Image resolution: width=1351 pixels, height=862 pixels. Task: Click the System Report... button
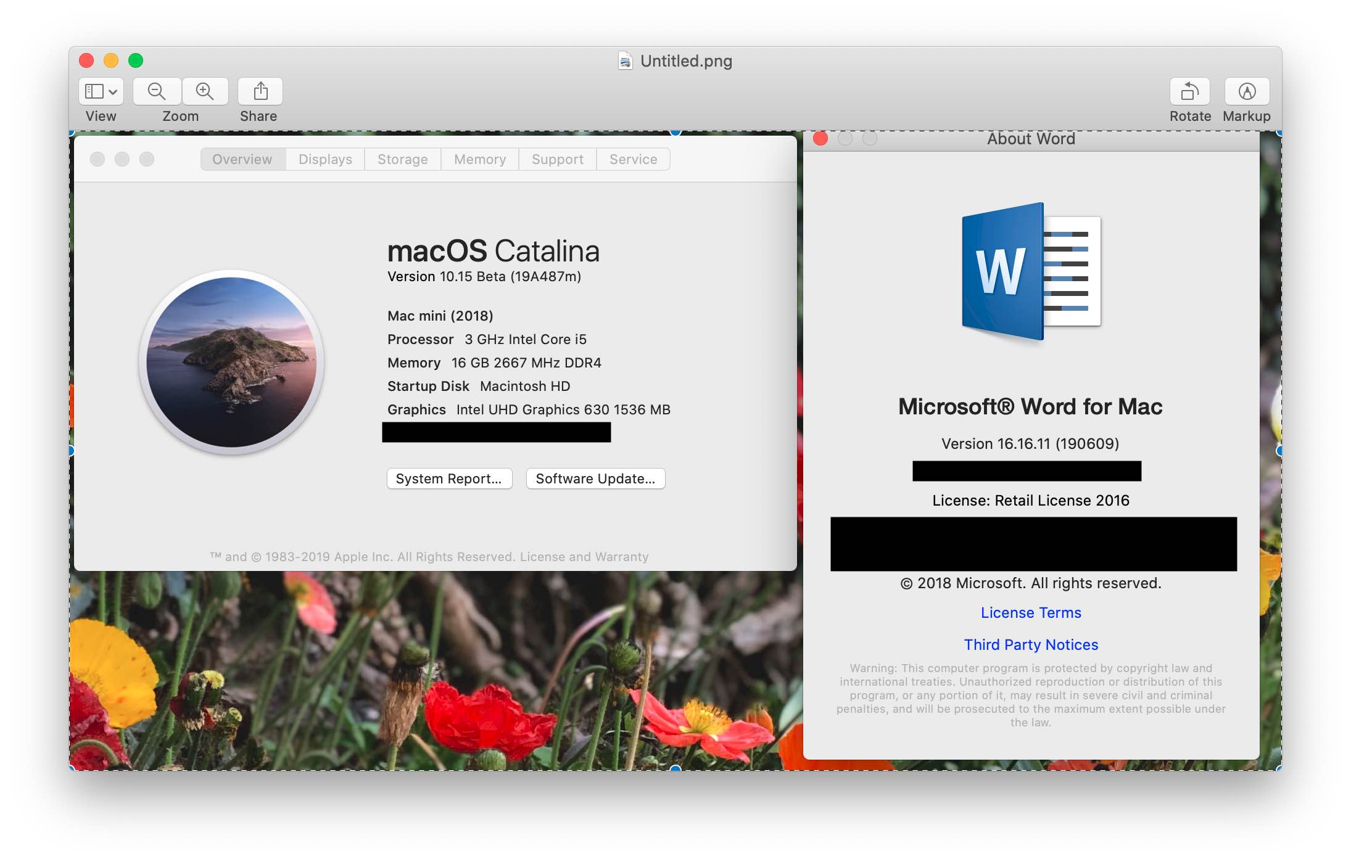(x=449, y=478)
